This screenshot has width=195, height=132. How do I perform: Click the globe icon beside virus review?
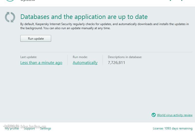coord(154,115)
